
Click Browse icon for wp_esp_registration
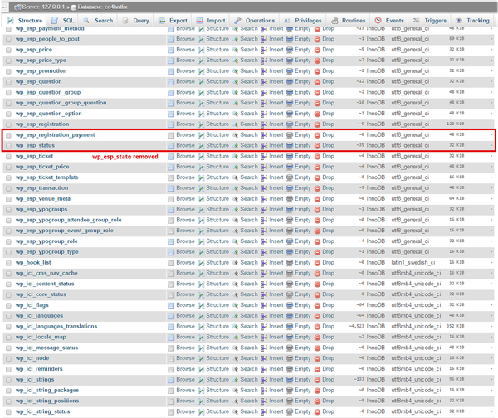171,124
